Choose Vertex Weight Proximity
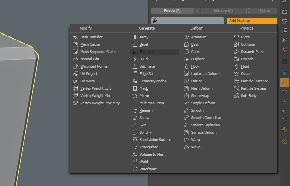The image size is (290, 186). coord(100,103)
